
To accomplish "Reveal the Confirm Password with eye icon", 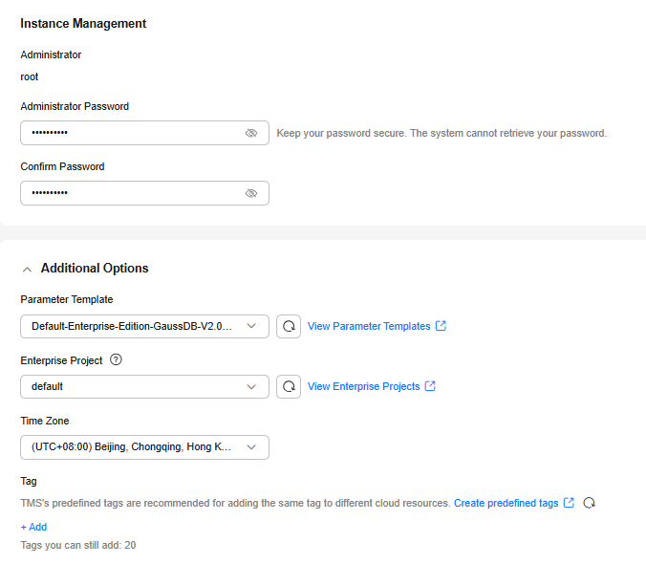I will coord(251,193).
